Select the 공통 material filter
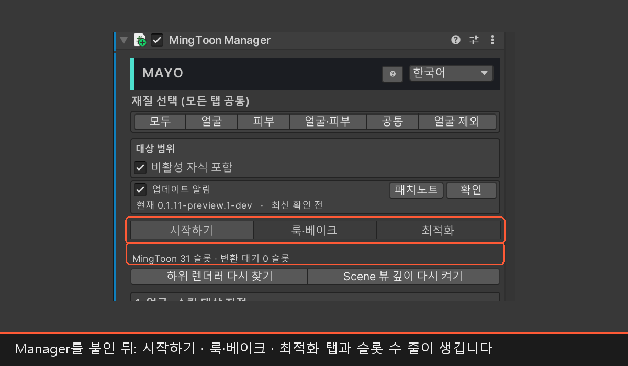This screenshot has height=366, width=628. tap(392, 121)
